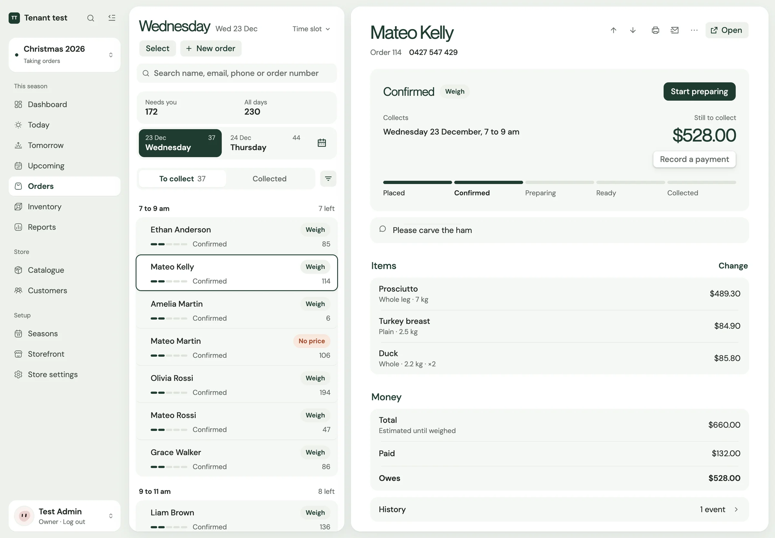Open the Time slot sorting dropdown
Image resolution: width=775 pixels, height=538 pixels.
pos(311,29)
